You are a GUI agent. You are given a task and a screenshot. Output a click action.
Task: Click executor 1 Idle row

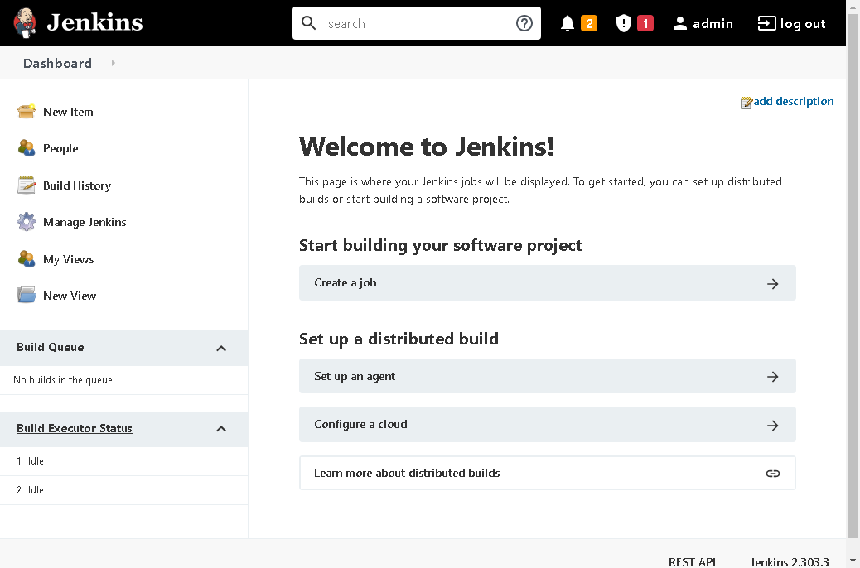[124, 461]
